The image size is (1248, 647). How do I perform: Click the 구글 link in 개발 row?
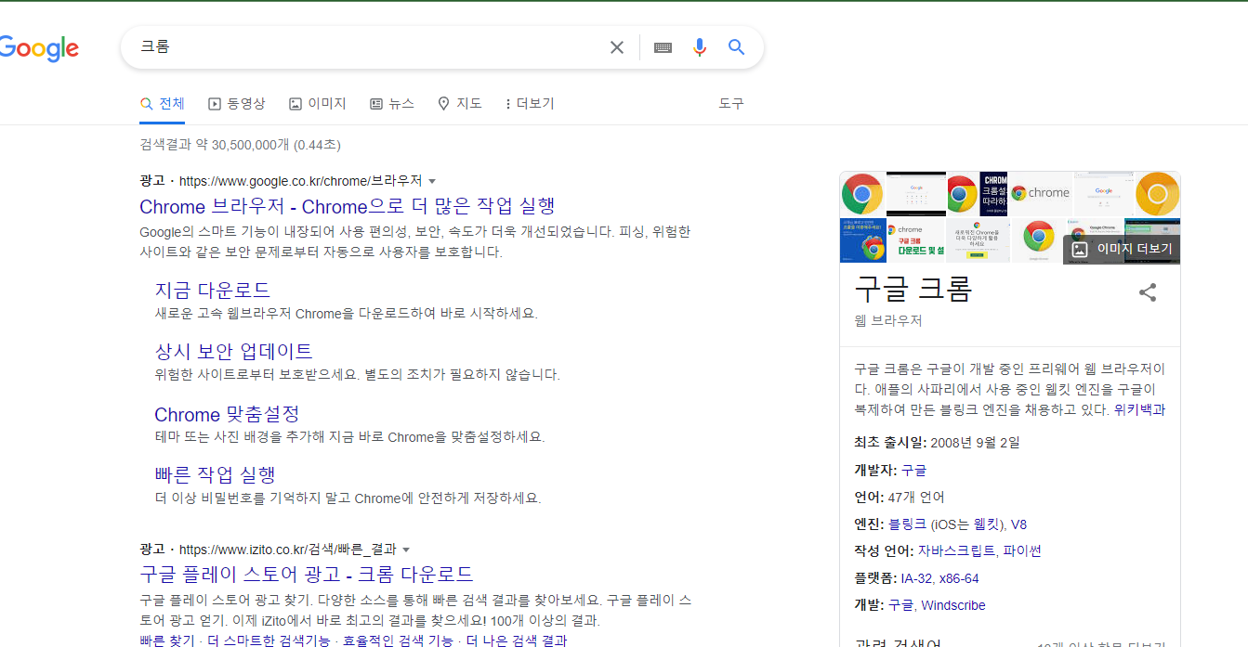pos(900,605)
